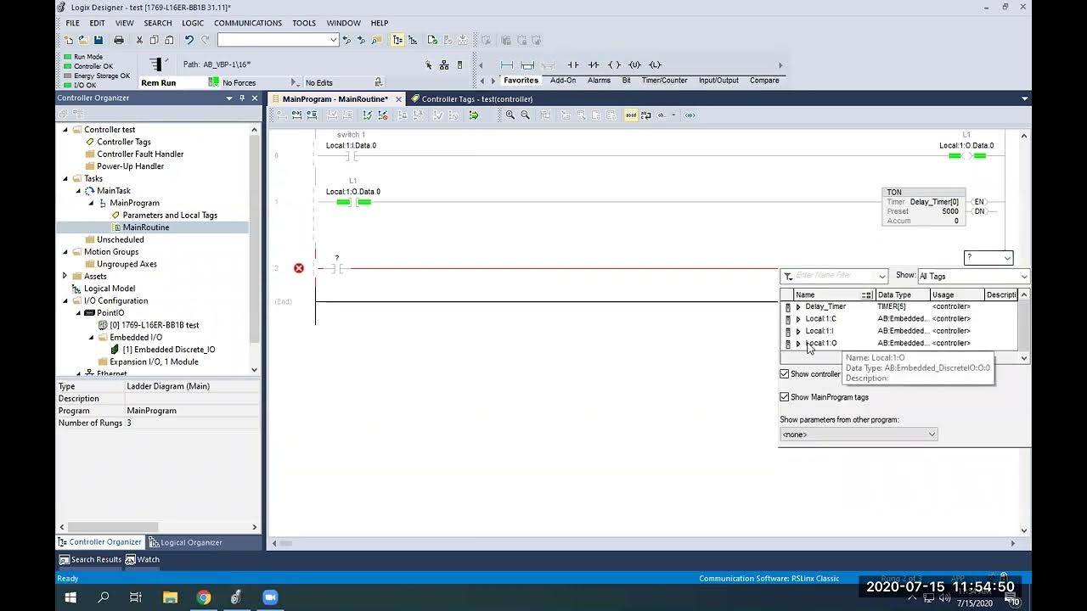1087x611 pixels.
Task: Open the rung operand question mark dropdown
Action: tap(1007, 258)
